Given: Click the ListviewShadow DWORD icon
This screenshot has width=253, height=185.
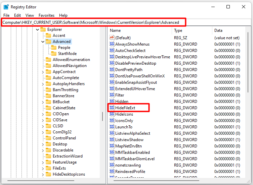Looking at the screenshot, I should 112,140.
